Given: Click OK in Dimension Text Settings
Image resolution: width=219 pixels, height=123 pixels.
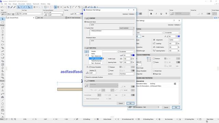Looking at the screenshot, I should coord(130,103).
